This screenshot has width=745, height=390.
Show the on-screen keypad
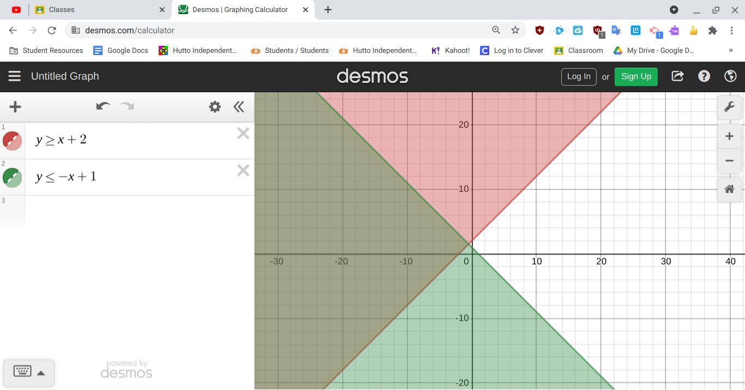tap(22, 372)
